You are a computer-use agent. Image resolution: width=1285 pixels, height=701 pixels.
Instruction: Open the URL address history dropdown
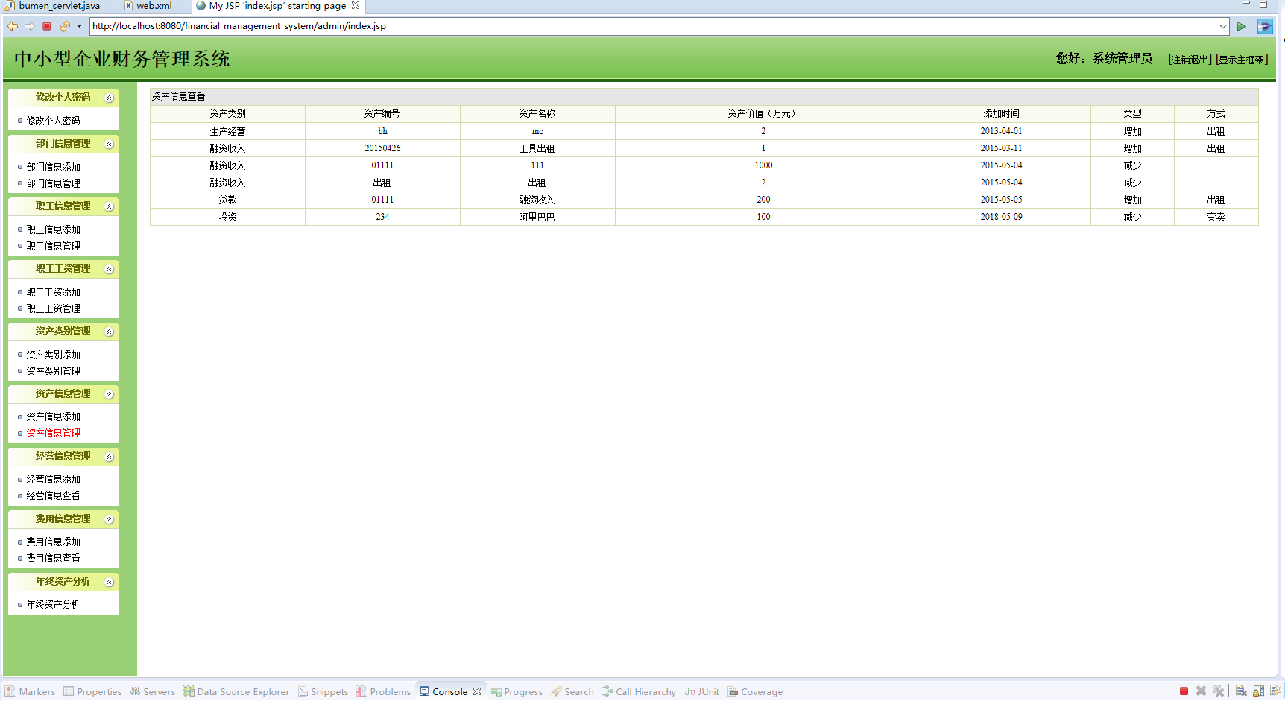pos(1223,26)
